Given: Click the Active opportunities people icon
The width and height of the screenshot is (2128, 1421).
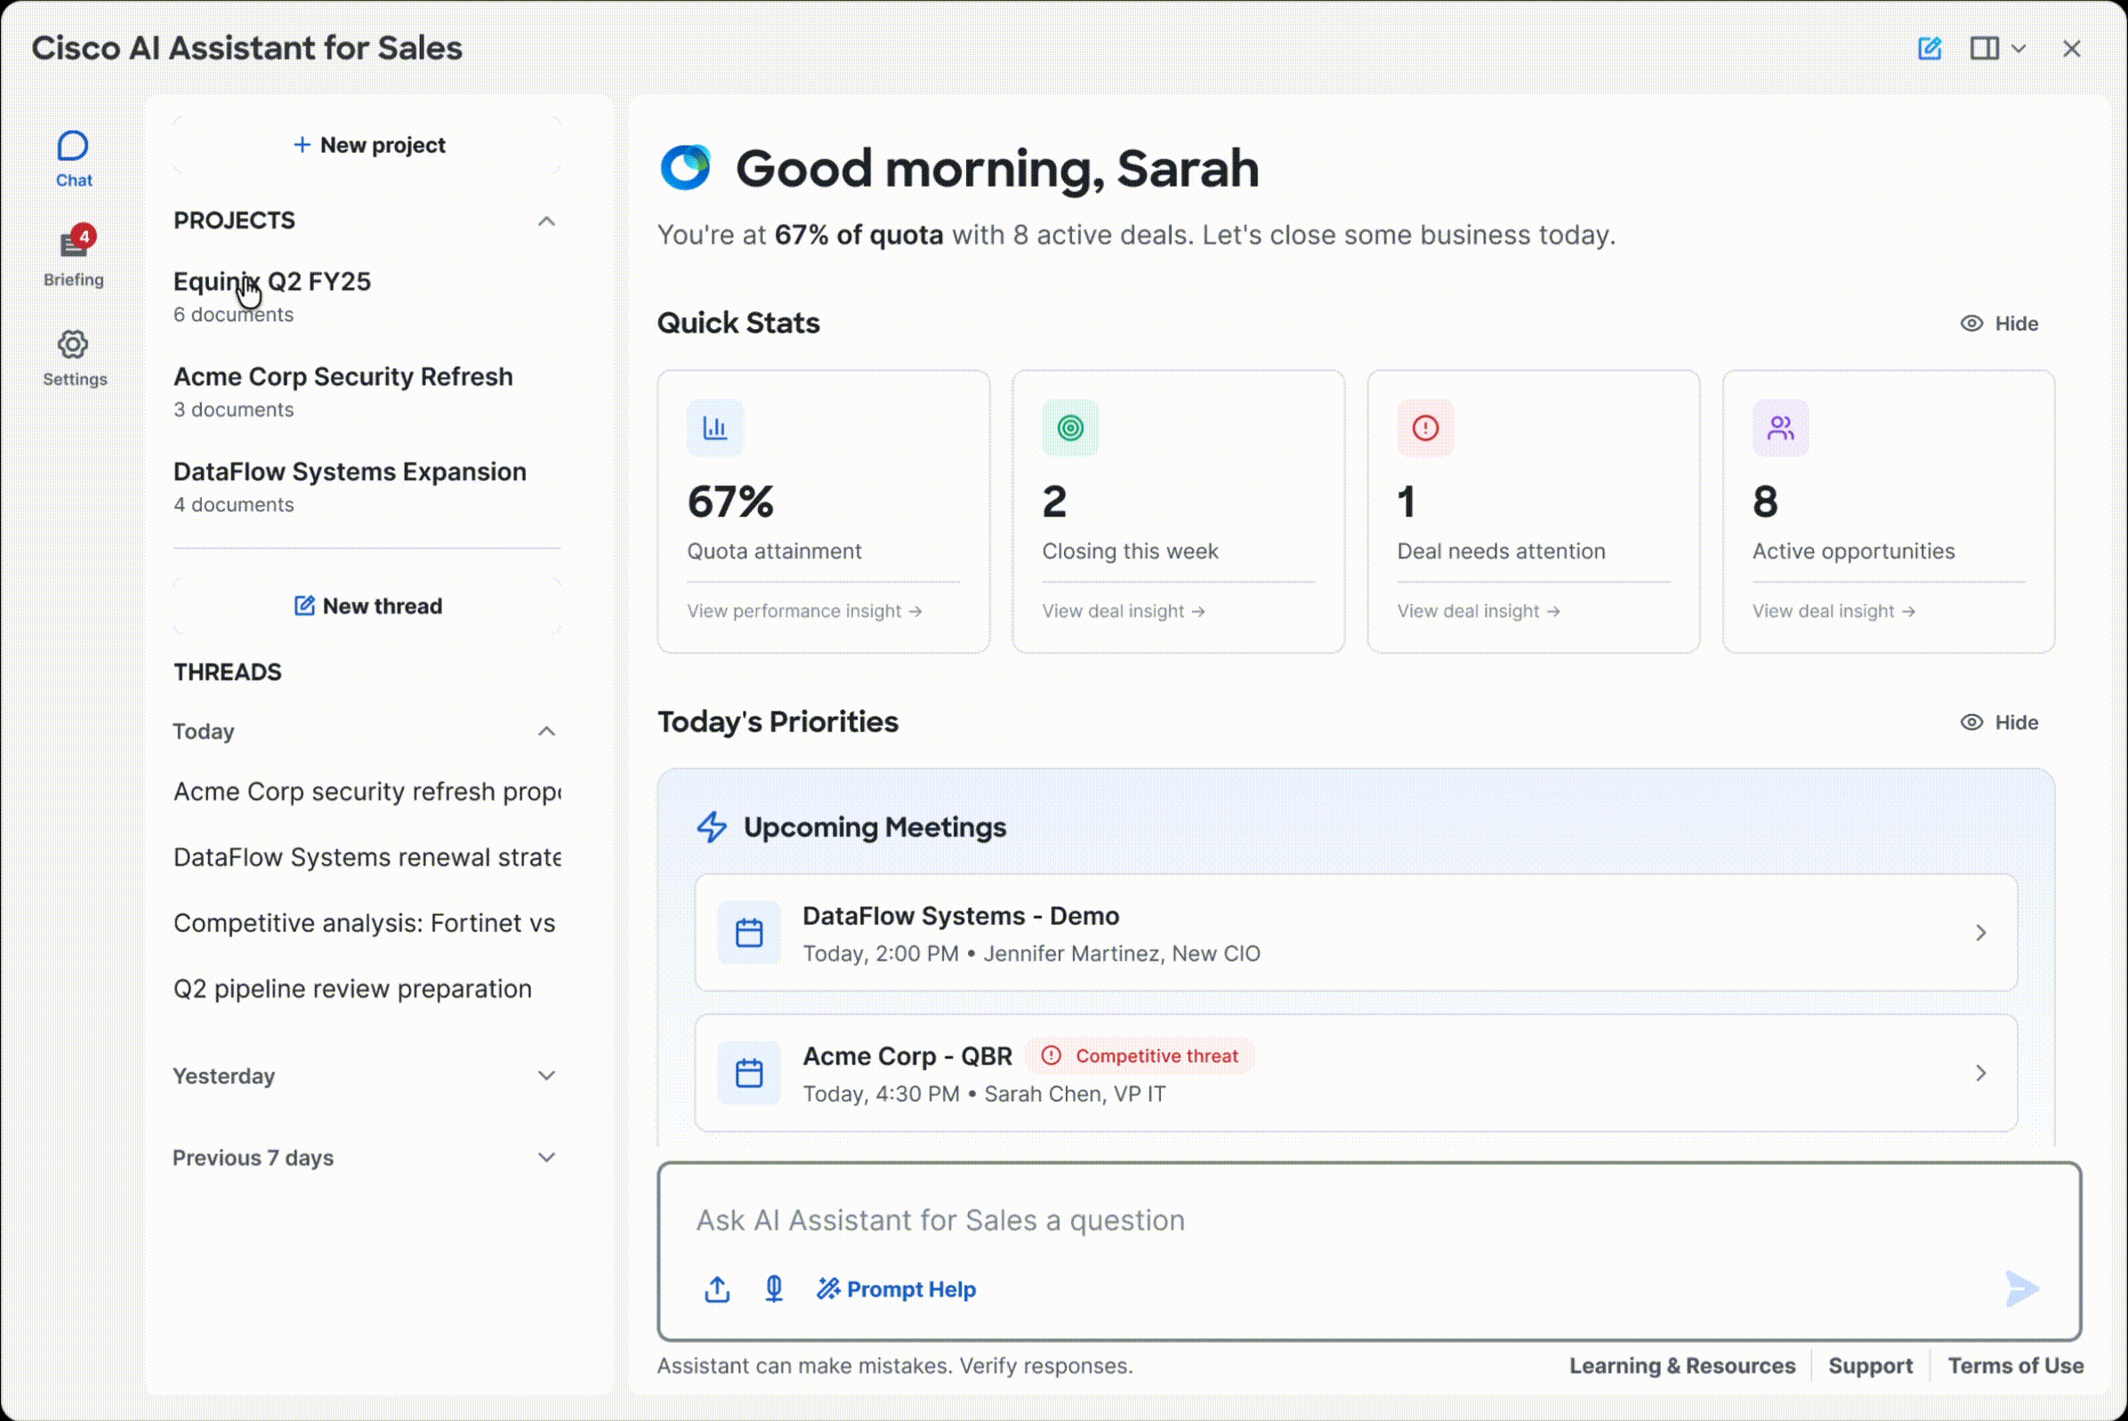Looking at the screenshot, I should pyautogui.click(x=1781, y=428).
